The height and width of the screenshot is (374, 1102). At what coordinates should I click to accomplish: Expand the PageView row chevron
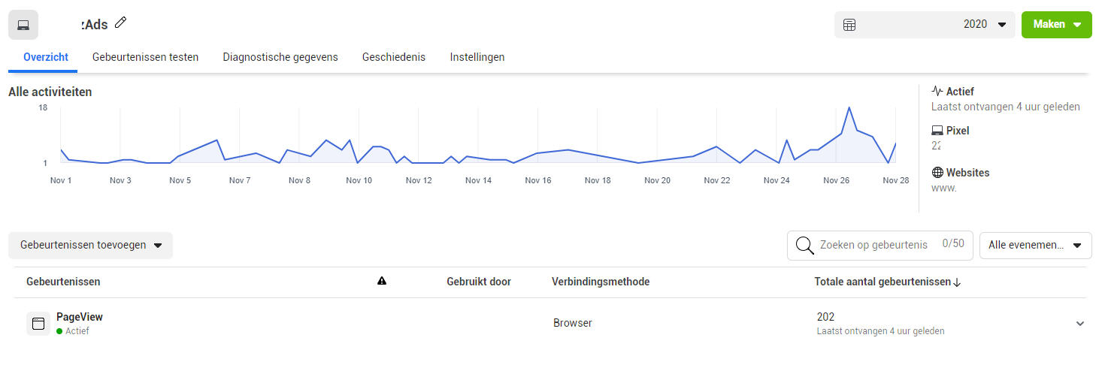click(x=1080, y=324)
